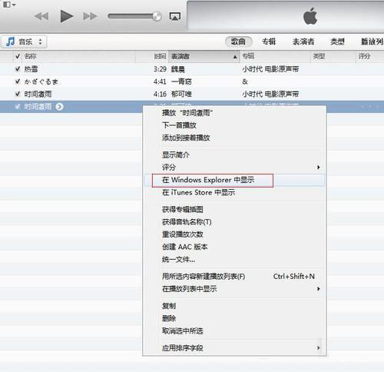384x372 pixels.
Task: Choose 用所选内容新建播放列表(F)
Action: (x=234, y=277)
